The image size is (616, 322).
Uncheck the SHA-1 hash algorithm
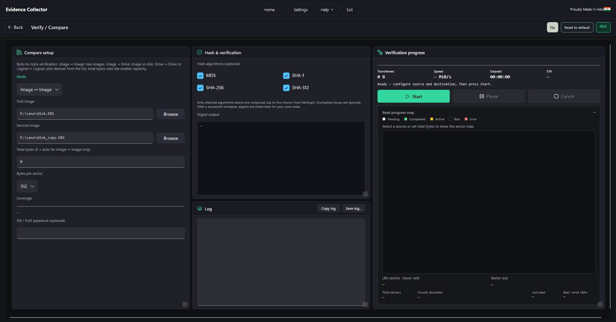(286, 76)
